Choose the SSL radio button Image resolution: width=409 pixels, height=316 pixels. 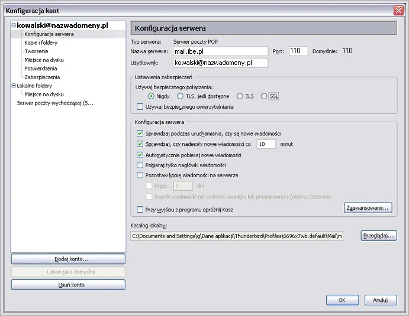[264, 96]
